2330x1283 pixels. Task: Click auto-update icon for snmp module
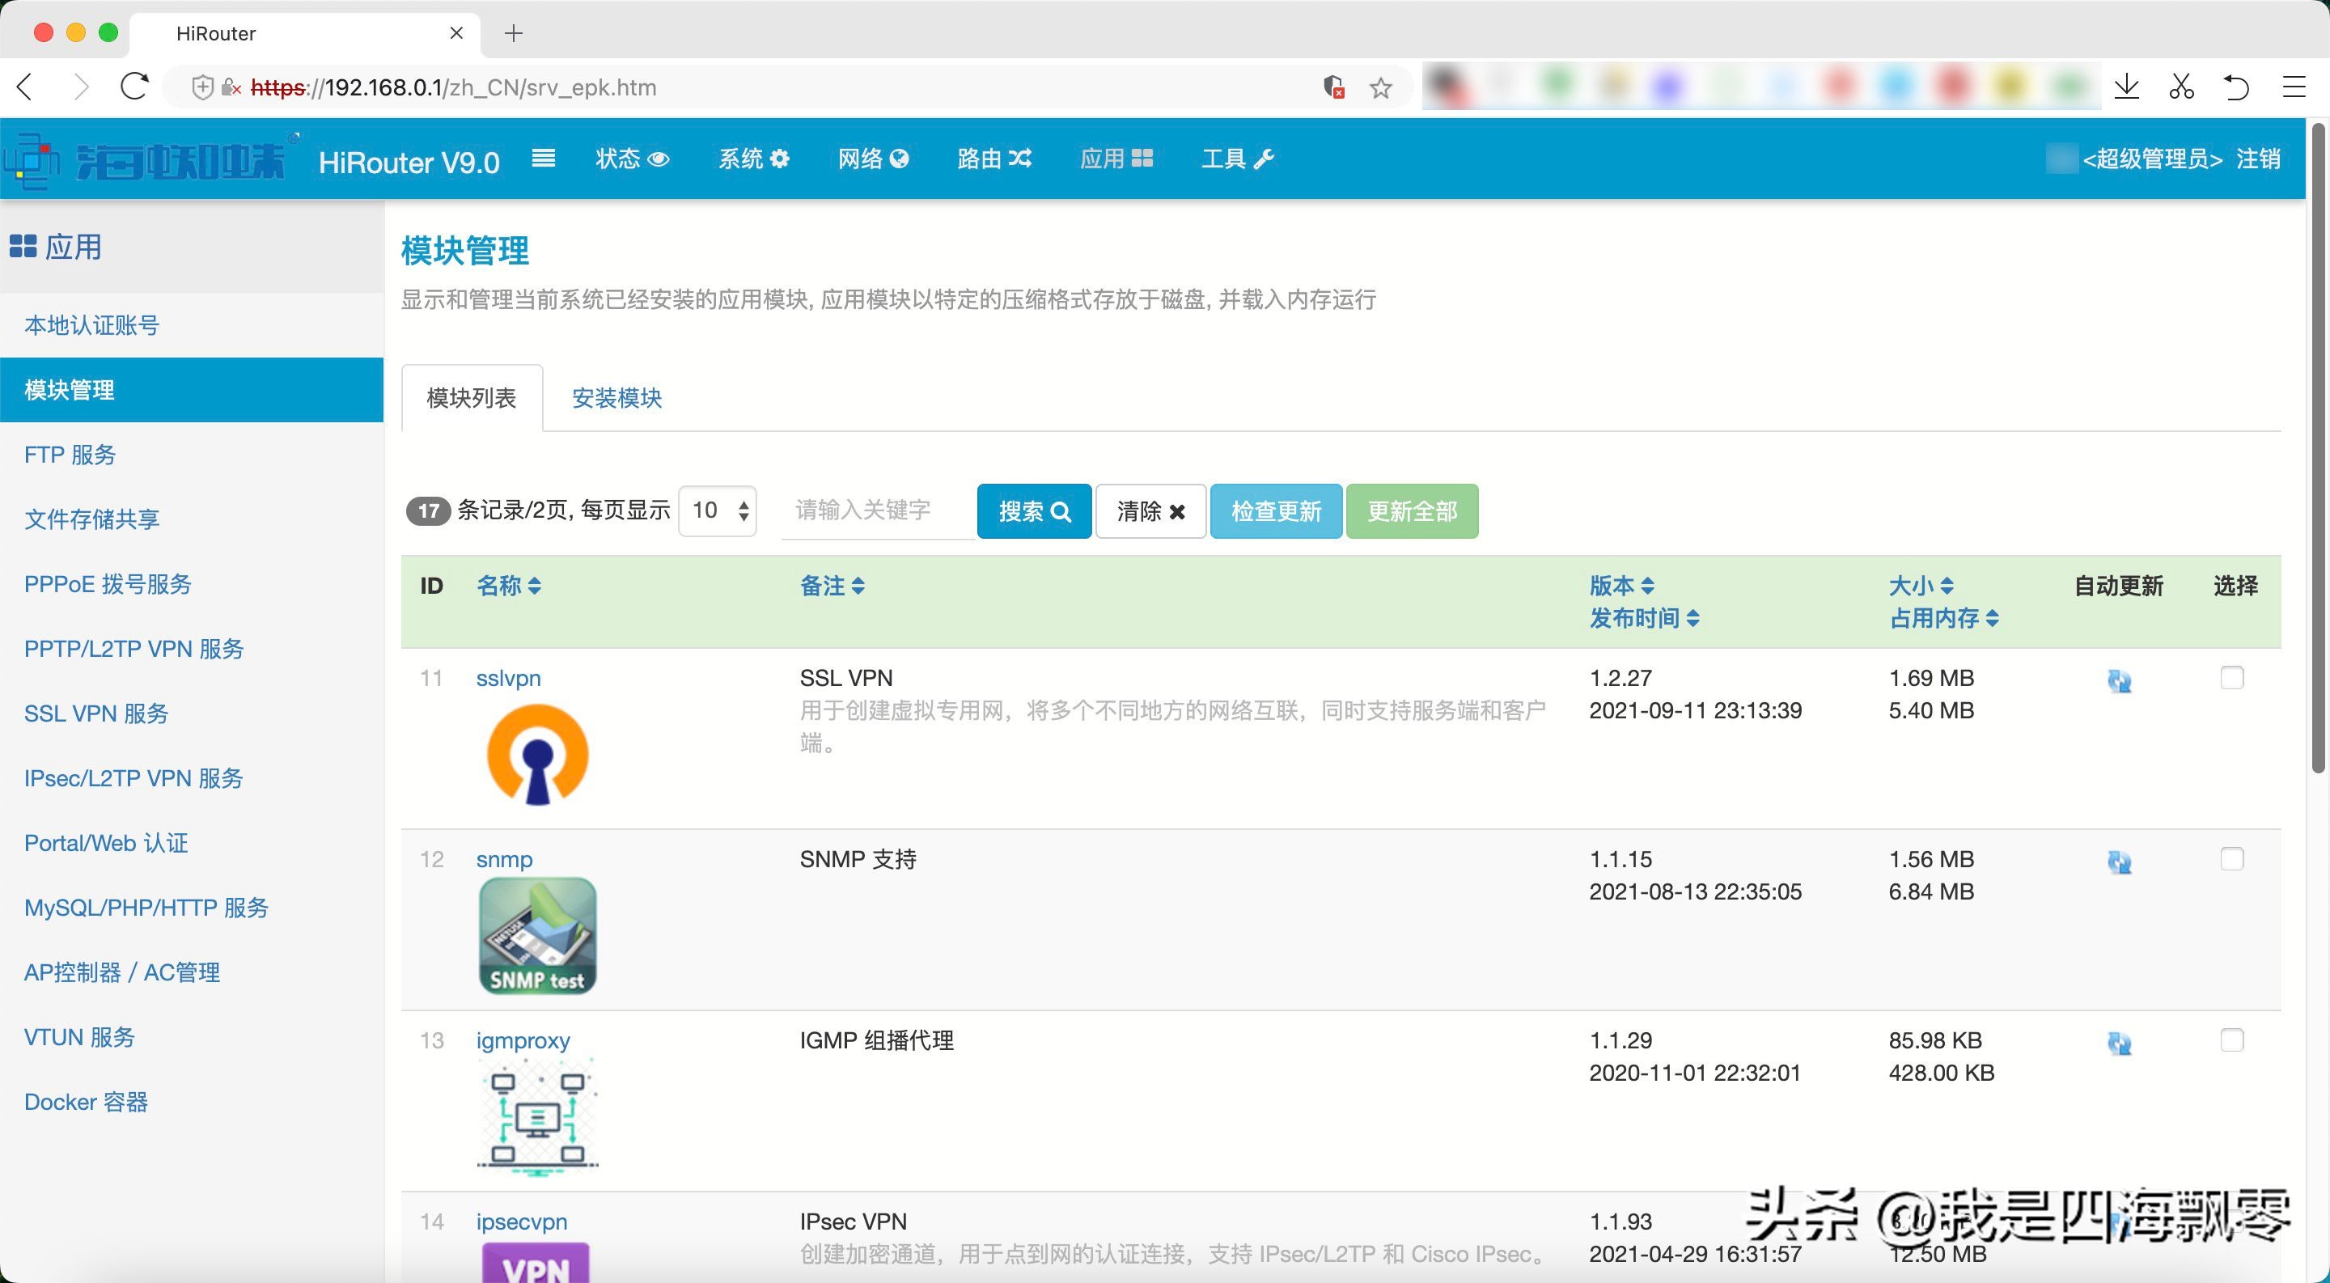pyautogui.click(x=2120, y=862)
